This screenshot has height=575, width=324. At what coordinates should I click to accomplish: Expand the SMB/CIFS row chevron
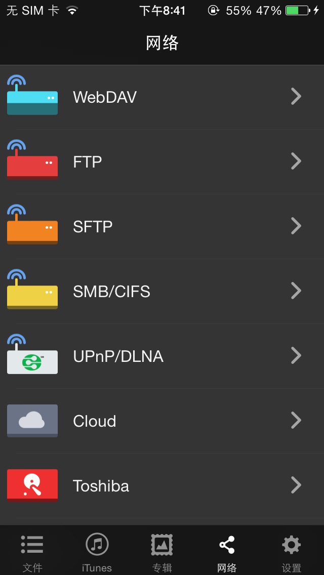[x=296, y=291]
